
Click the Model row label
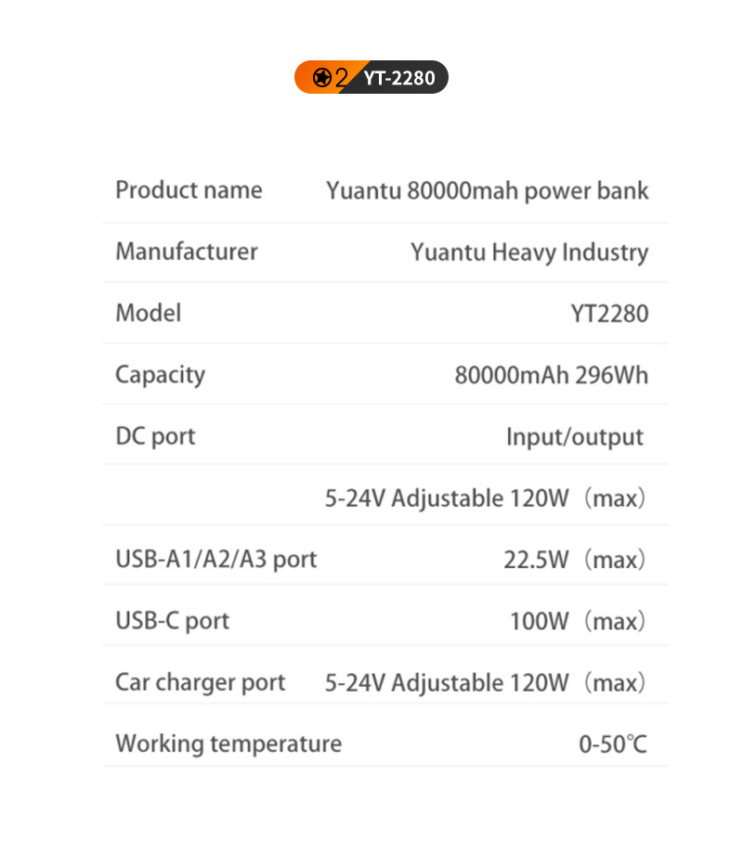[149, 313]
